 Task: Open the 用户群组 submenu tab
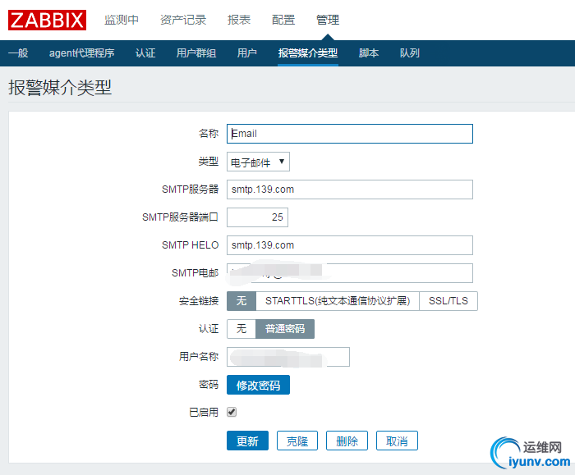click(195, 53)
